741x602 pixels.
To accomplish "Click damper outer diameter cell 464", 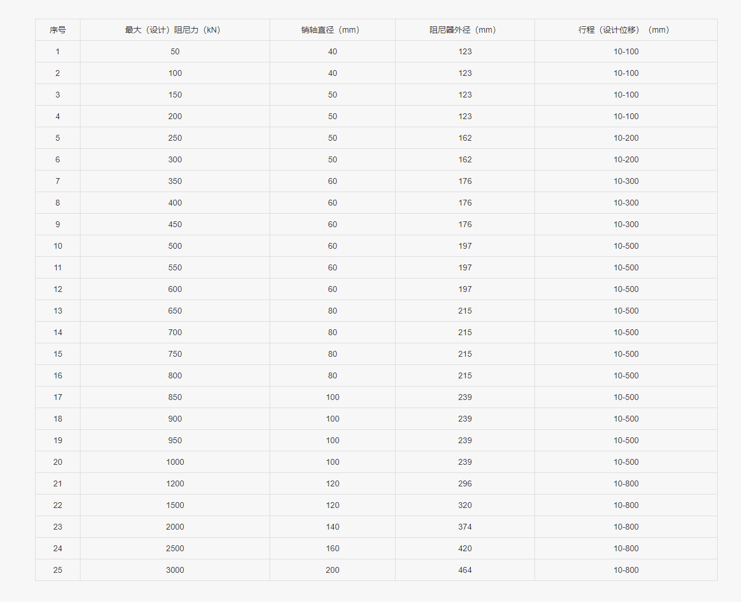I will 465,570.
